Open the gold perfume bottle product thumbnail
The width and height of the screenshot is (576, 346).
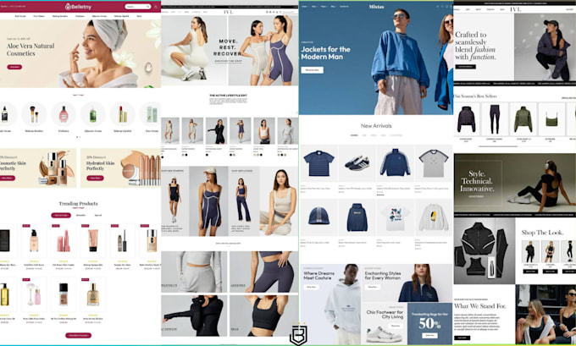click(93, 294)
